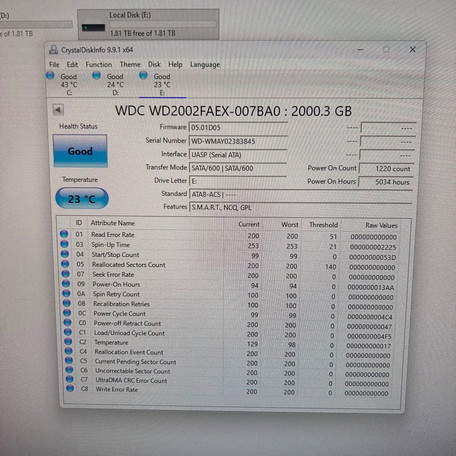
Task: Minimize the CrystalDiskInfo window
Action: coord(361,49)
